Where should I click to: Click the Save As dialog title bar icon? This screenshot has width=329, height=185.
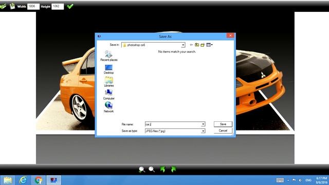[99, 36]
